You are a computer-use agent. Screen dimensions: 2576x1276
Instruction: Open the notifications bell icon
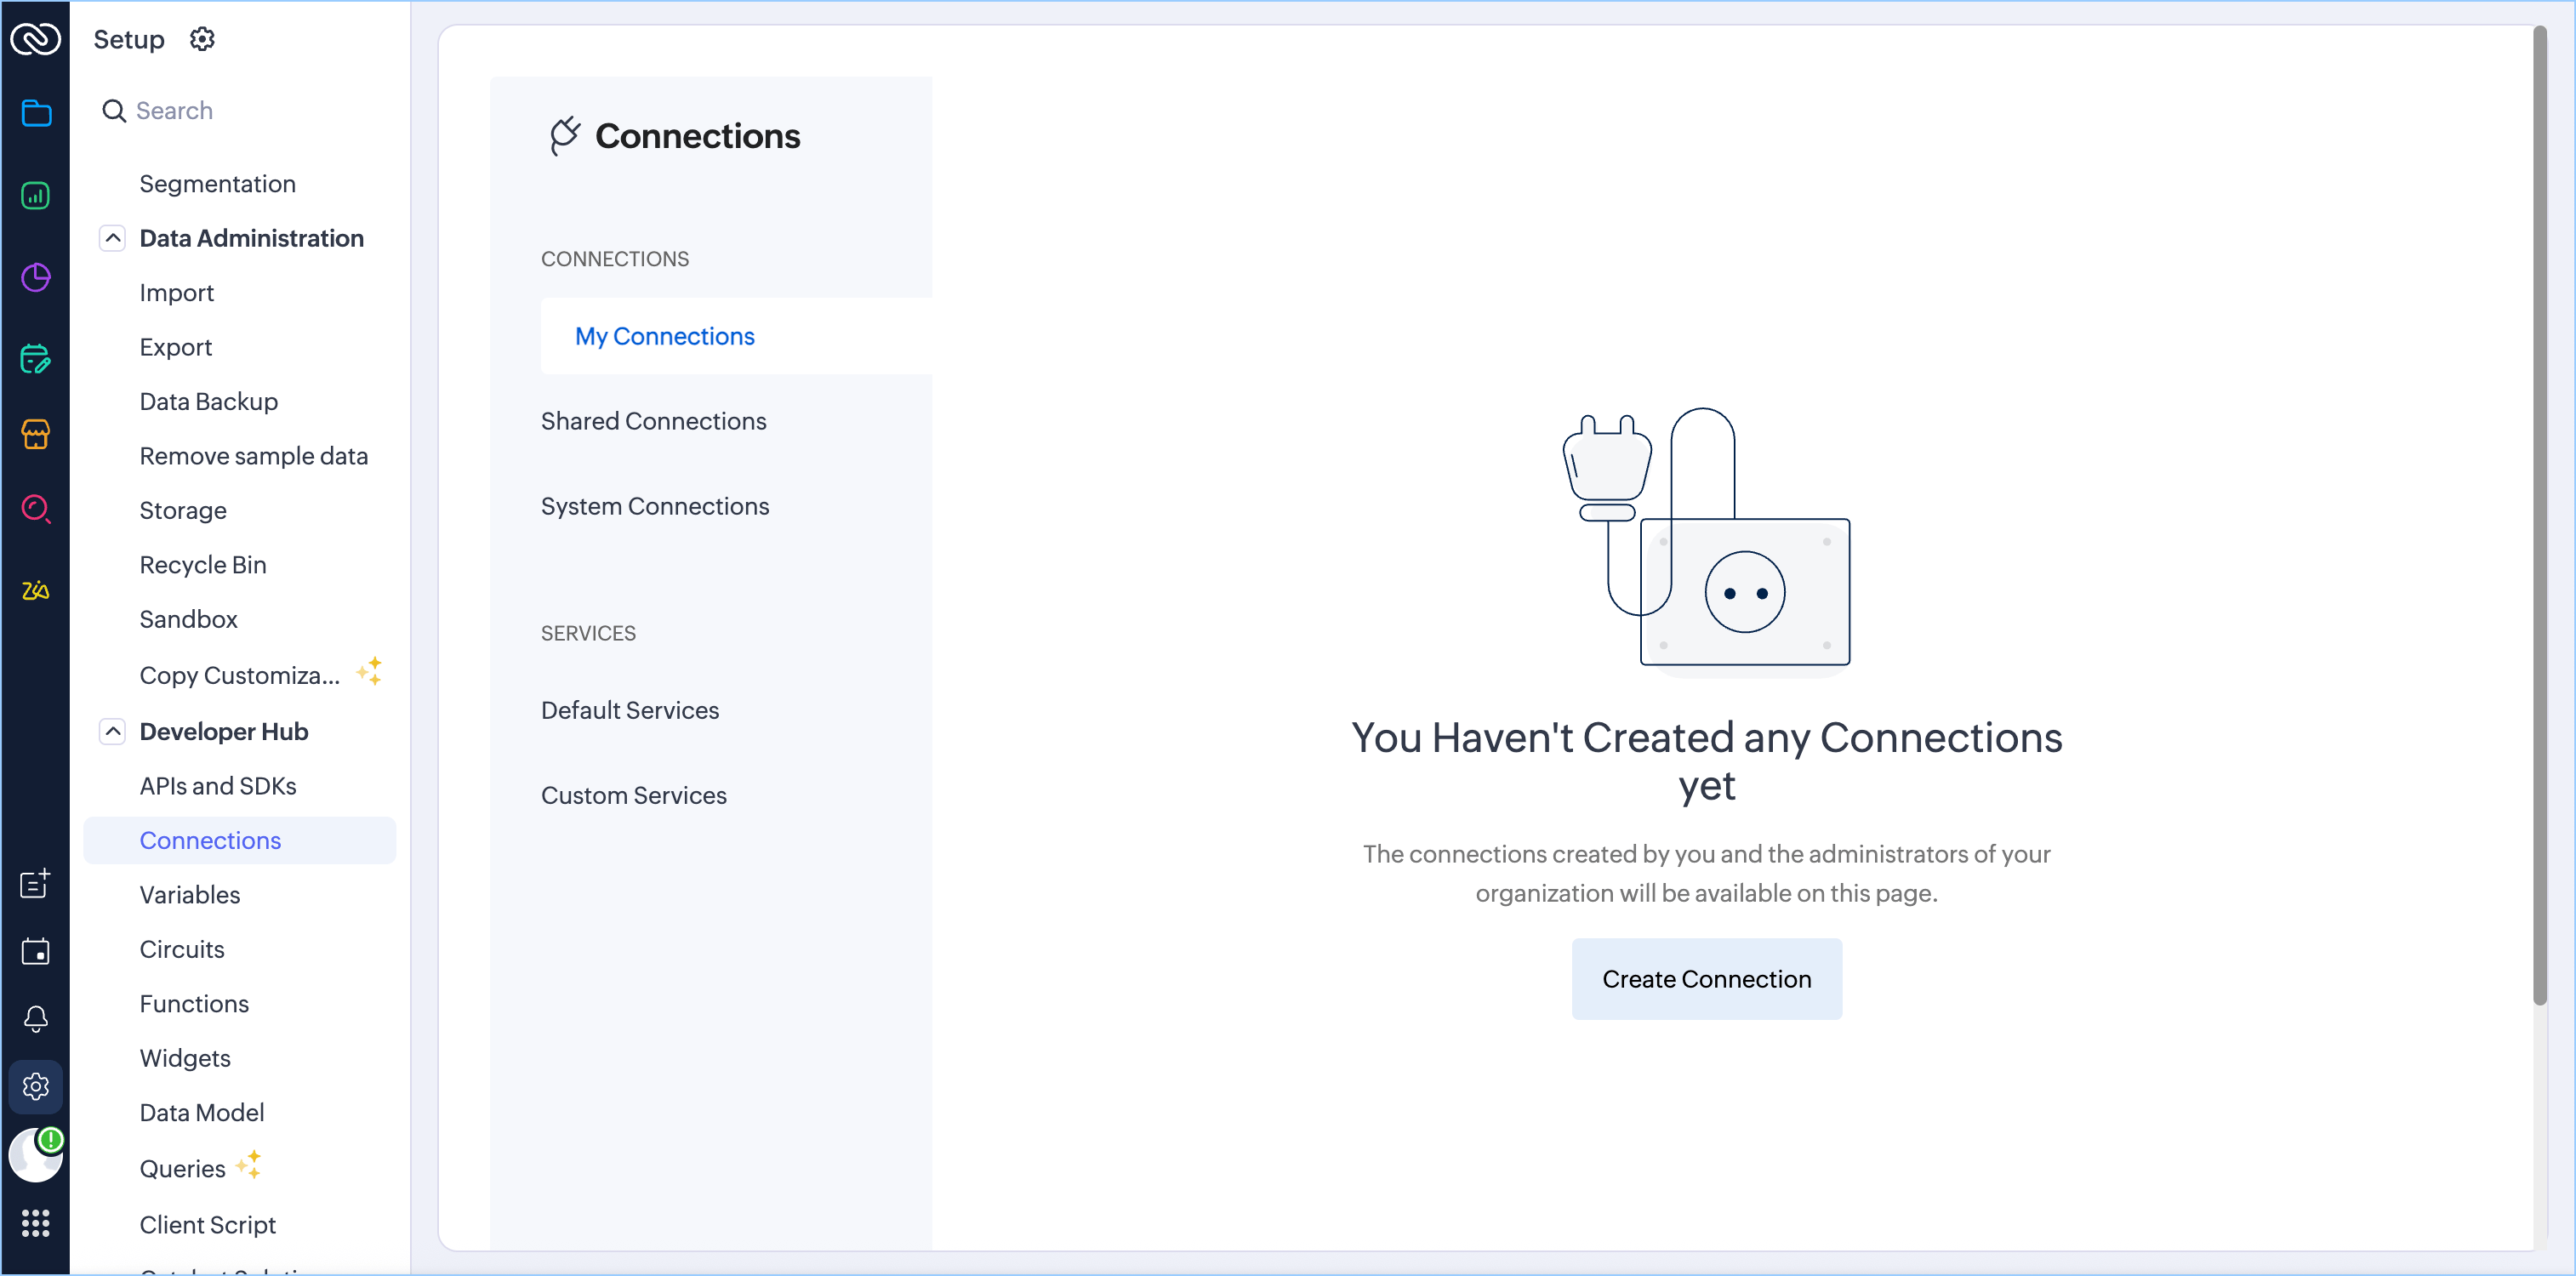pos(36,1018)
